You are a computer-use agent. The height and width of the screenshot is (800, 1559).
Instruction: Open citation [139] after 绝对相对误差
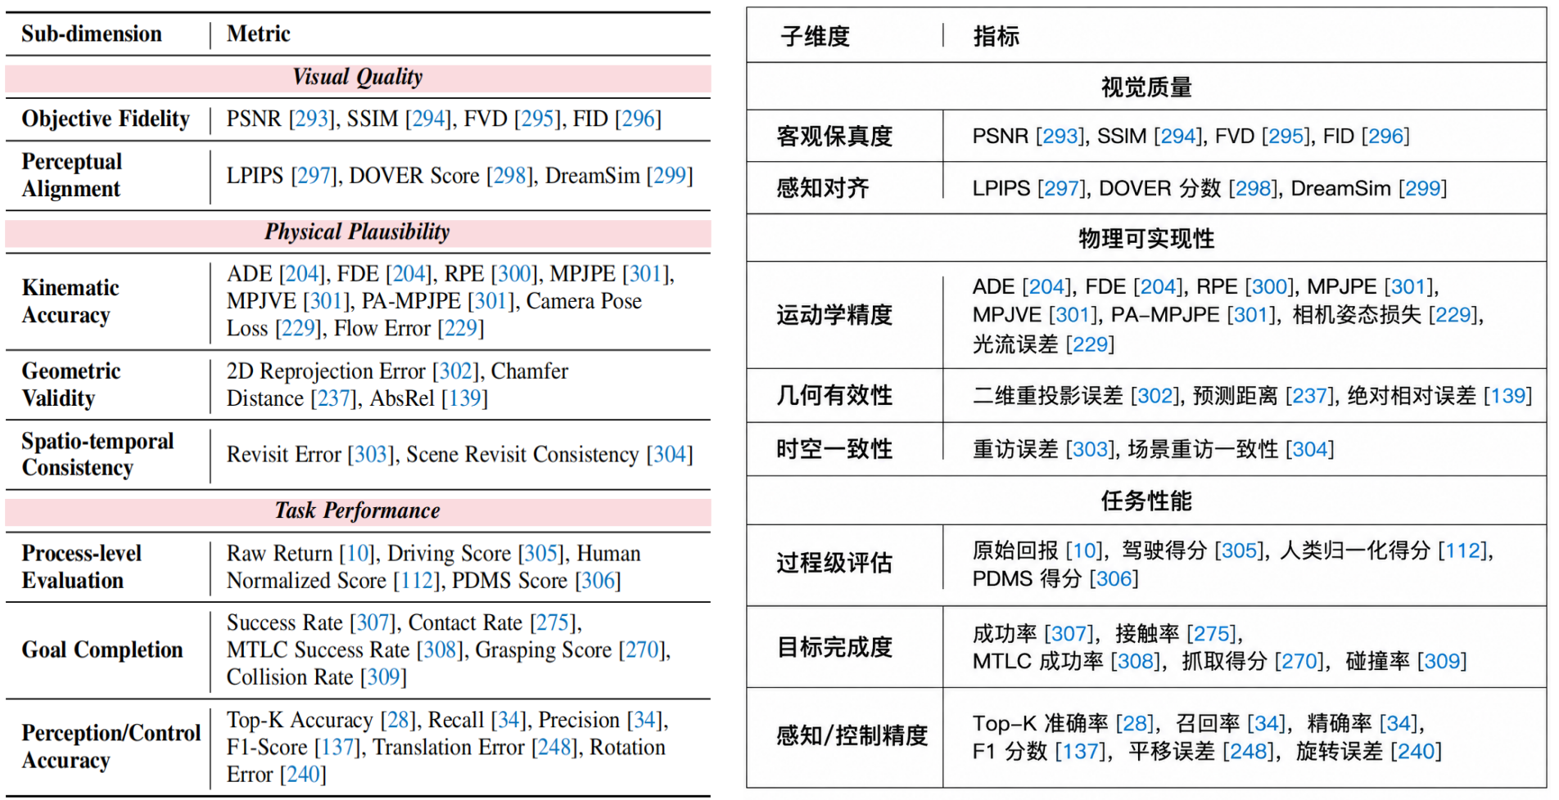[1508, 397]
